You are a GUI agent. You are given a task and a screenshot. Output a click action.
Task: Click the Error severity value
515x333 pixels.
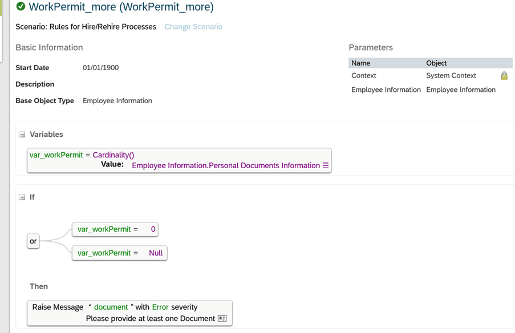160,307
